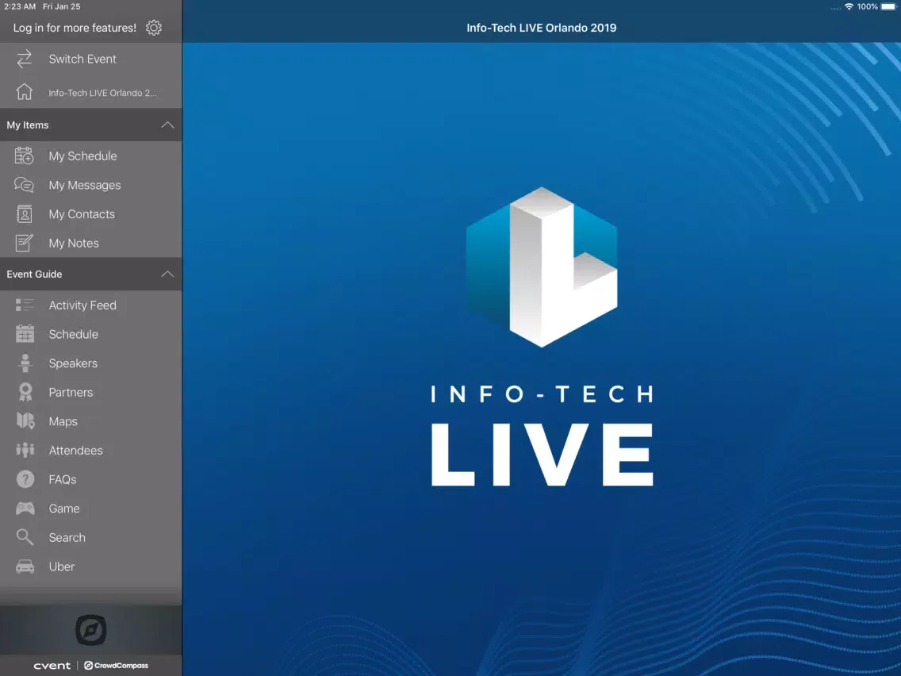
Task: Tap the Info-Tech LIVE Orlando 2019 title
Action: pos(541,28)
